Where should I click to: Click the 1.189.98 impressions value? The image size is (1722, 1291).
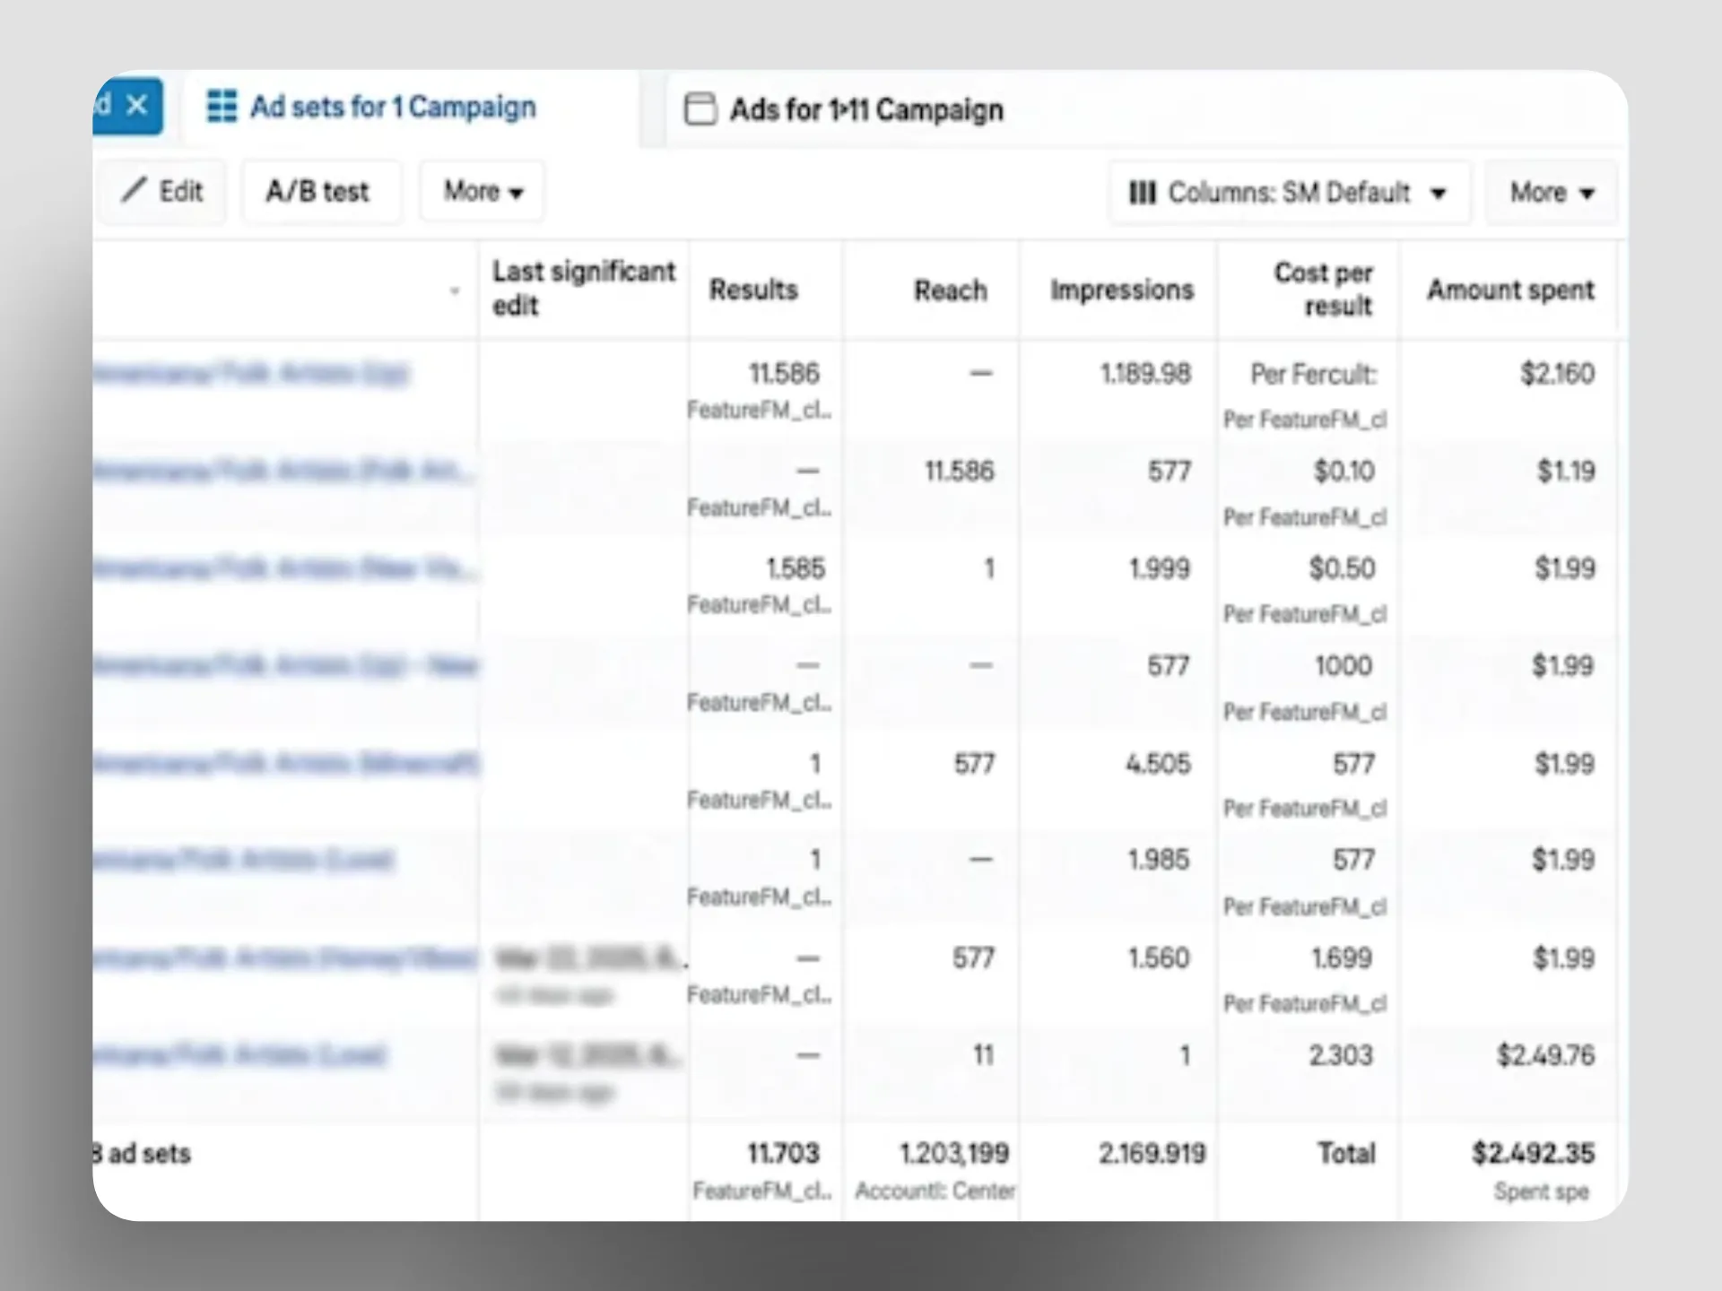click(x=1146, y=373)
